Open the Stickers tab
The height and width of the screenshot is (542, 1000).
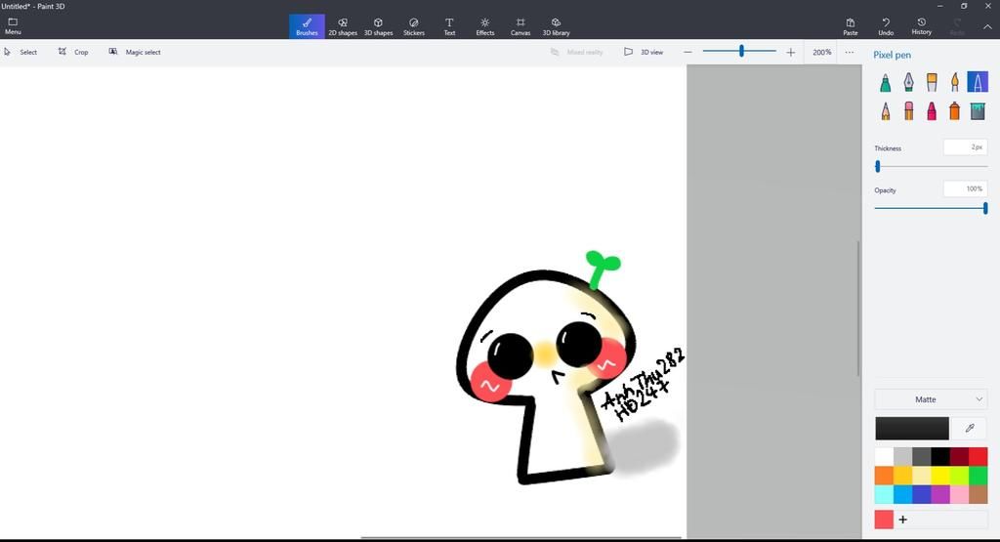tap(414, 26)
